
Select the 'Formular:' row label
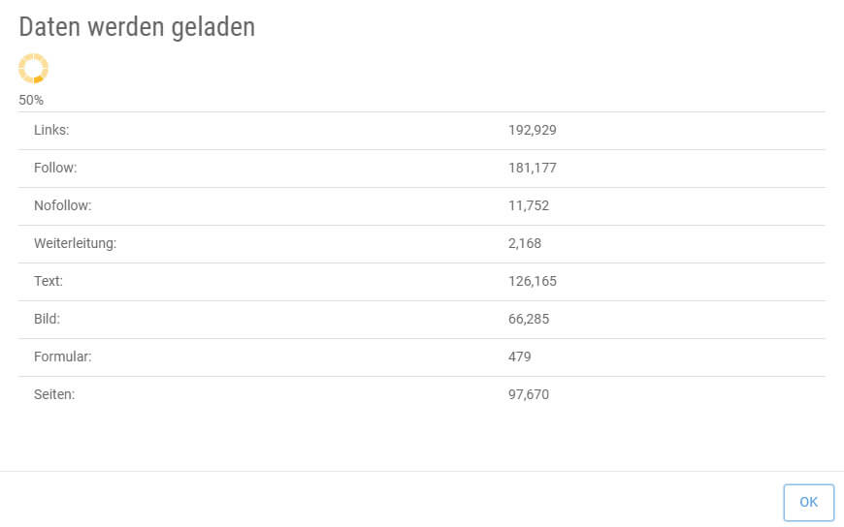[x=62, y=356]
